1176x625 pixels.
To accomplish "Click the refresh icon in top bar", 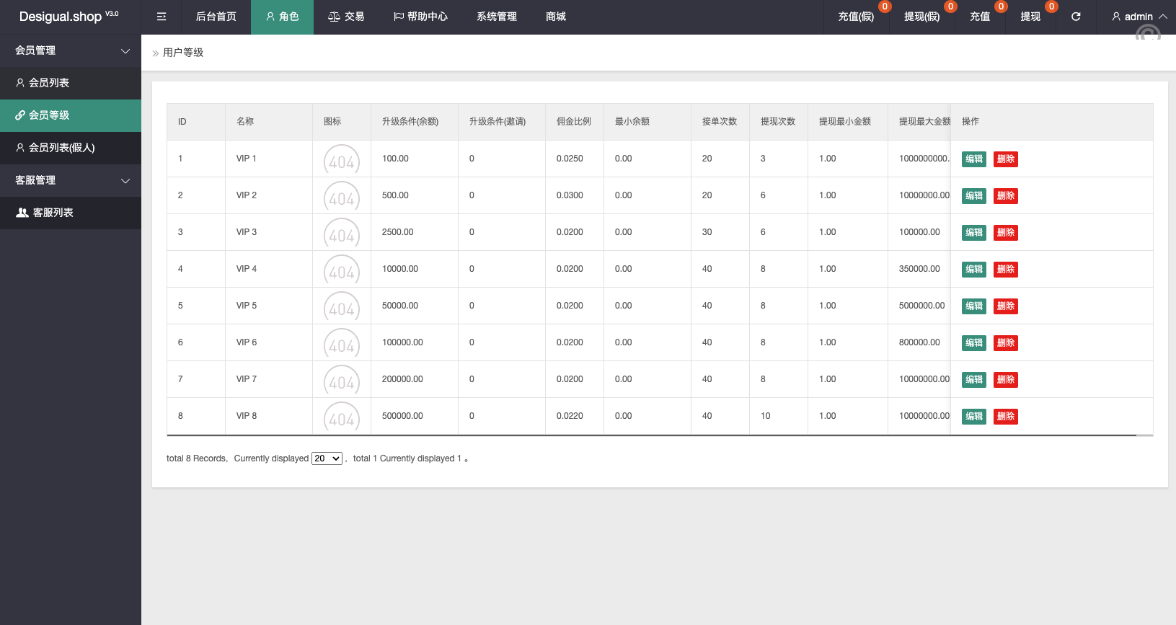I will click(1076, 17).
